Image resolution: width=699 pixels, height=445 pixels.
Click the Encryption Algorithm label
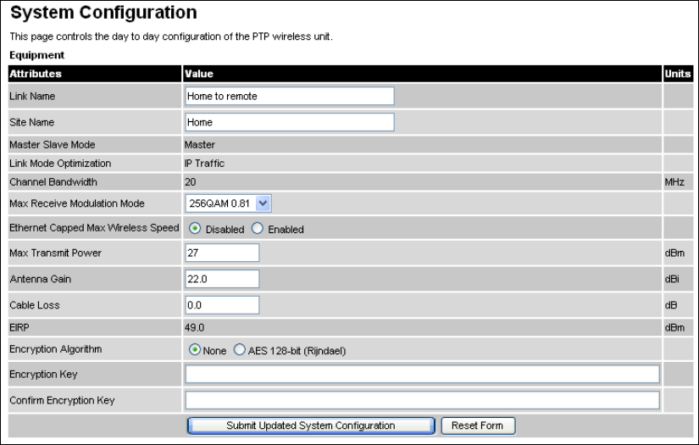point(56,349)
